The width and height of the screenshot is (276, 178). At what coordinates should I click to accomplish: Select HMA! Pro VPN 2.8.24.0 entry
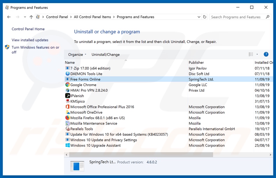click(x=89, y=90)
